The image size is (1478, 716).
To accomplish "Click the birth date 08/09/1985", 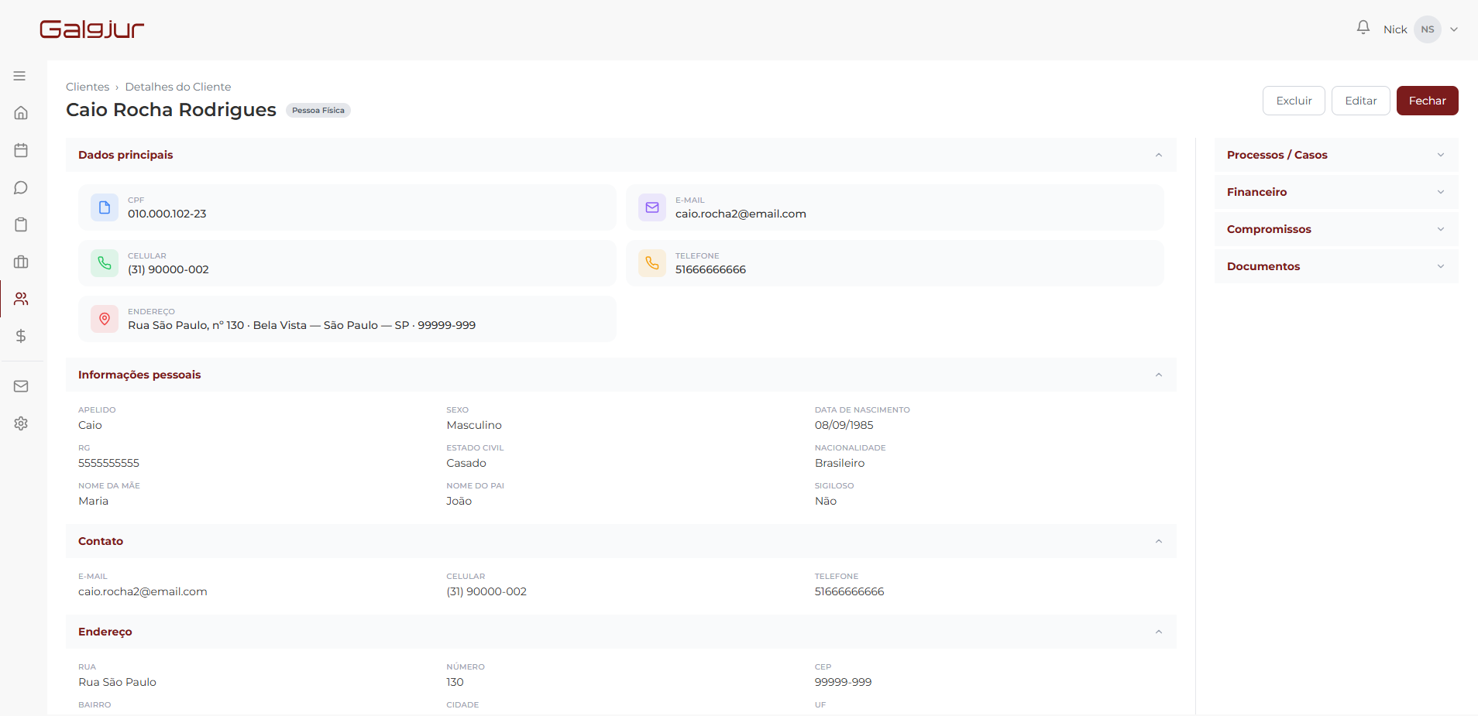I will pyautogui.click(x=844, y=425).
